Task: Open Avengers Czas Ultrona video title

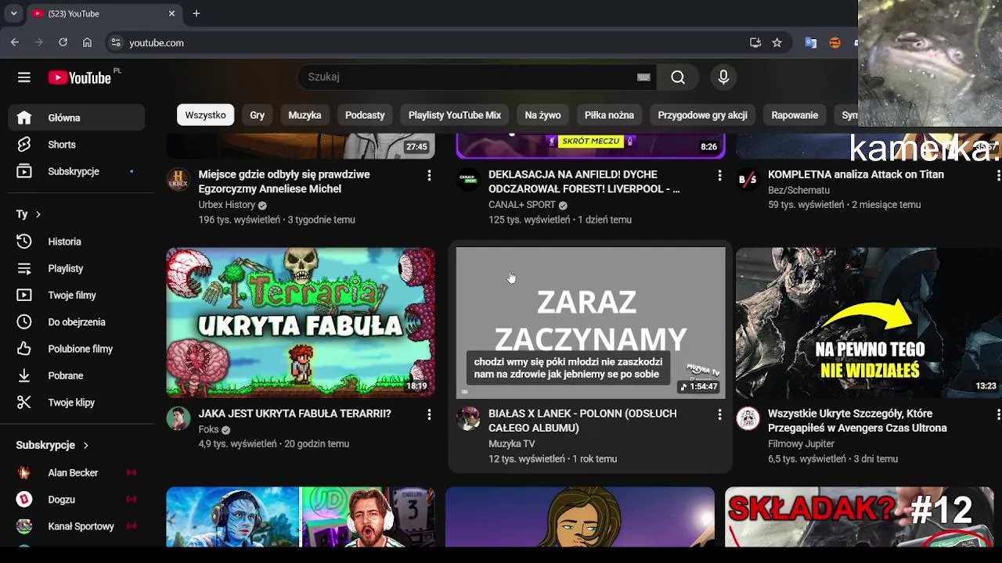Action: click(858, 421)
